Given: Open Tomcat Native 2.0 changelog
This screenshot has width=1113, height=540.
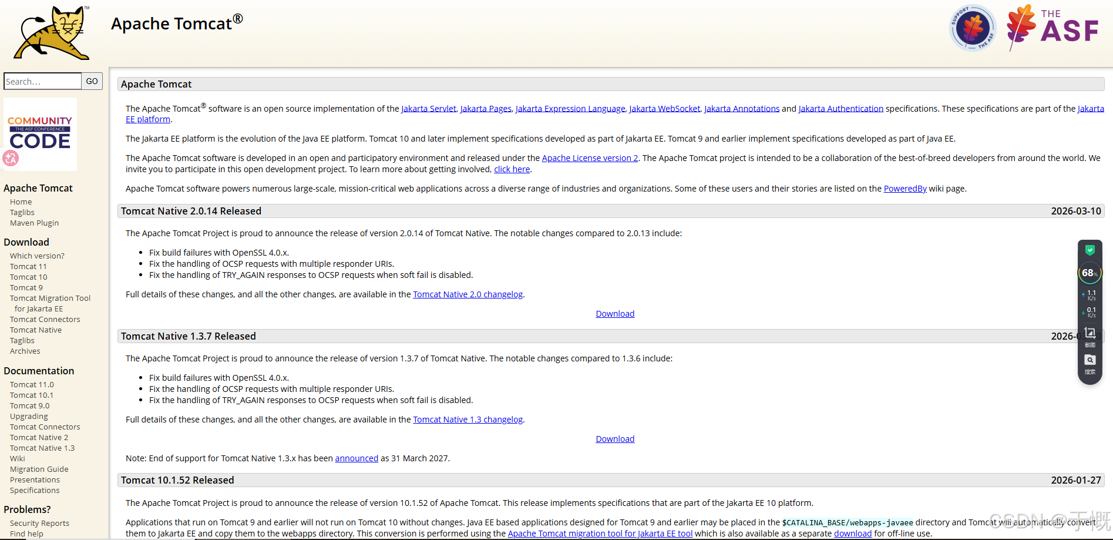Looking at the screenshot, I should click(x=468, y=294).
